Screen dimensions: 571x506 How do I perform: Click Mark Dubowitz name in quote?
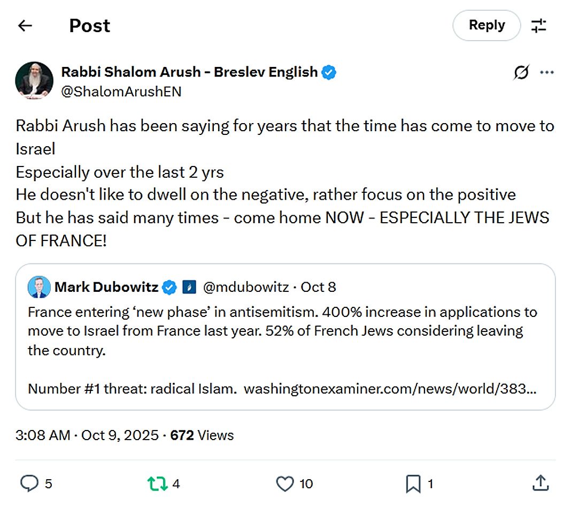106,288
